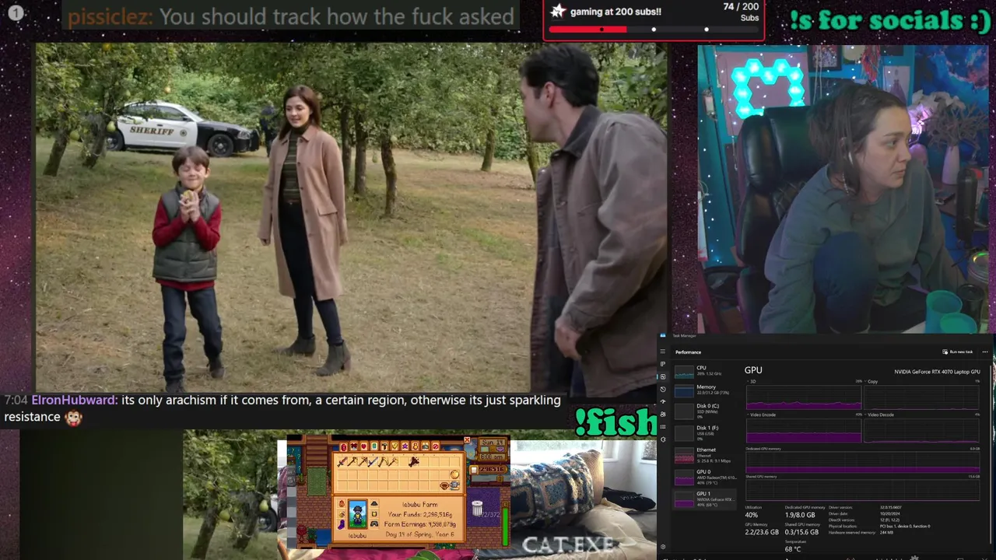Image resolution: width=996 pixels, height=560 pixels.
Task: Click the webcam feed of the streamer
Action: click(x=843, y=189)
